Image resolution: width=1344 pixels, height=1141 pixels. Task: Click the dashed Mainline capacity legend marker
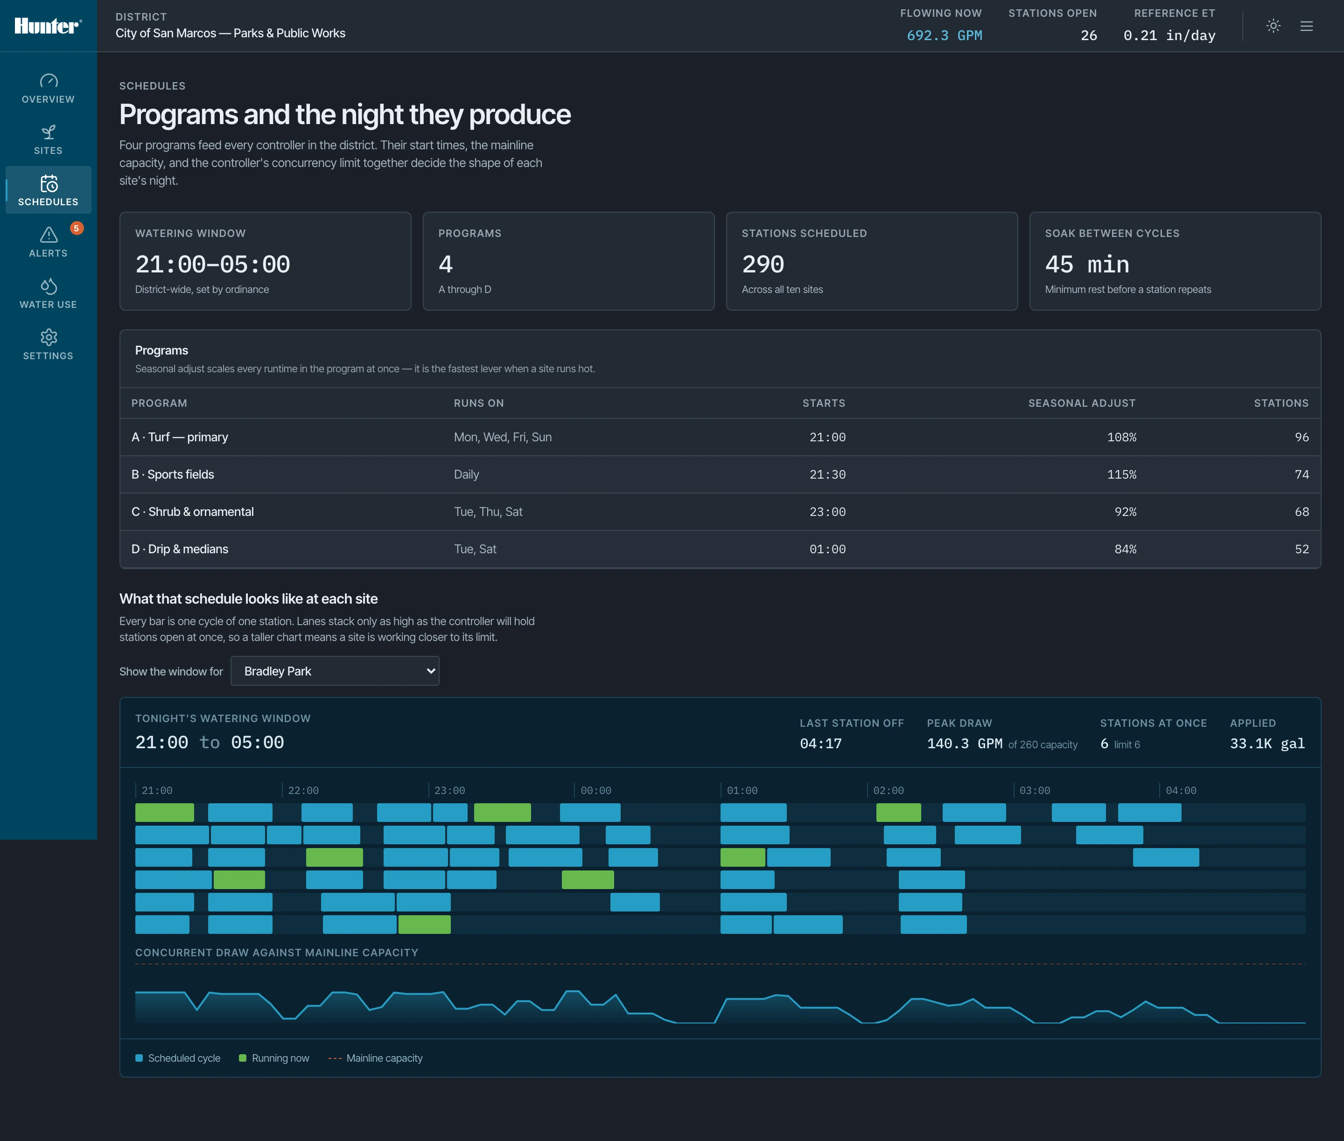[335, 1058]
